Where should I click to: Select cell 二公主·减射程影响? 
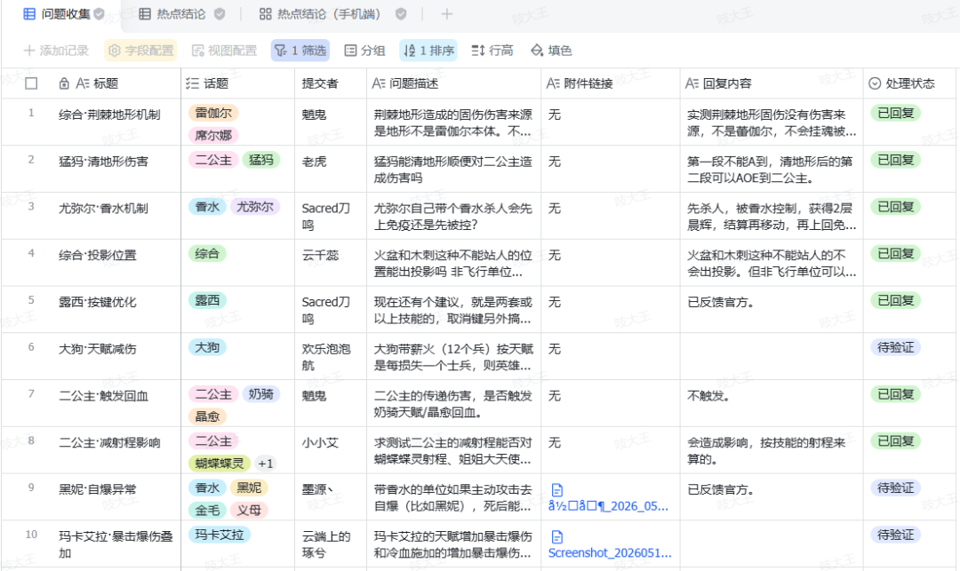pos(116,450)
